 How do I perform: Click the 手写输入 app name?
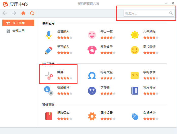(x=63, y=47)
